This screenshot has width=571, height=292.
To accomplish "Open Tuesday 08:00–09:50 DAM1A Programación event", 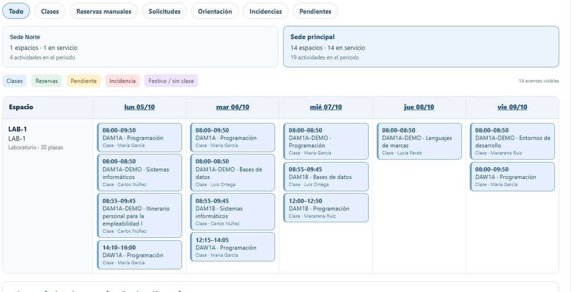I will tap(233, 138).
